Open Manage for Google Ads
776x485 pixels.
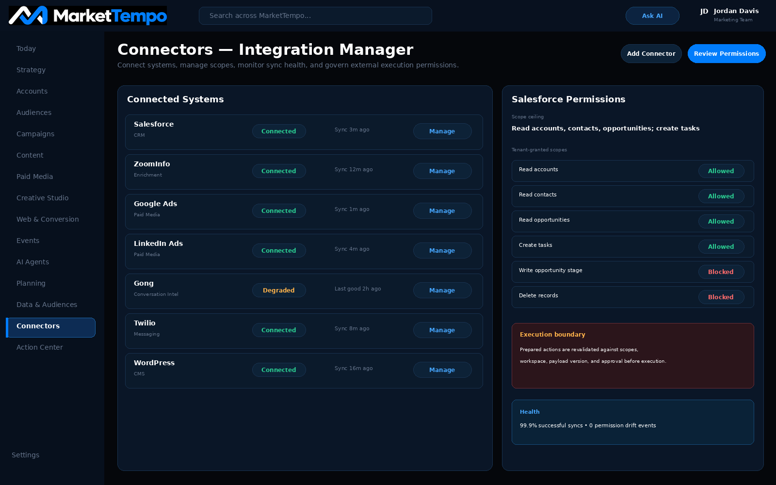(x=442, y=210)
